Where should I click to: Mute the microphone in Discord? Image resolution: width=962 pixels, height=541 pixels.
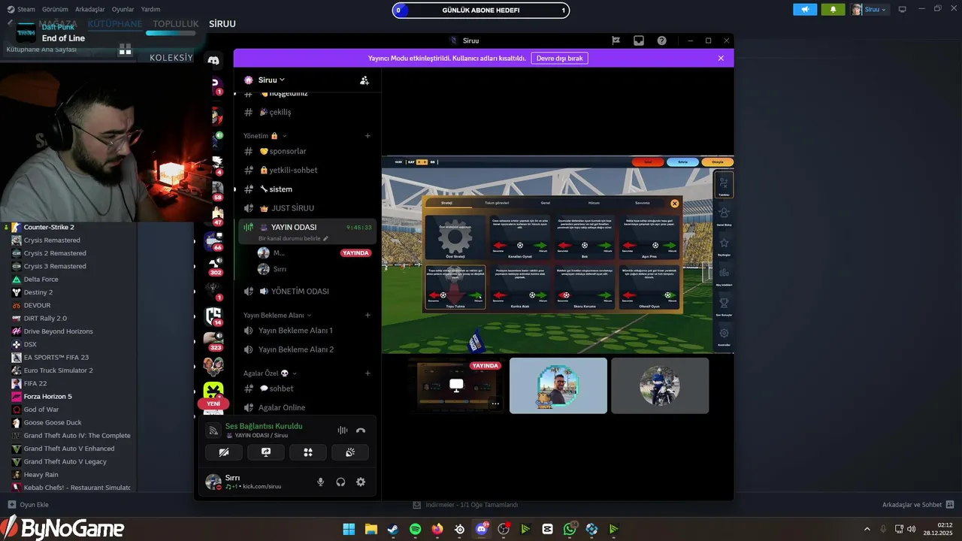click(x=321, y=482)
